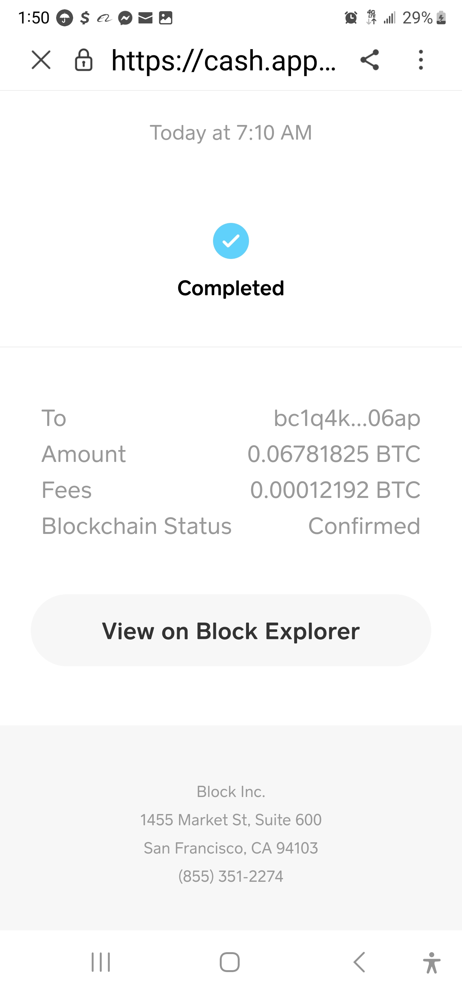
Task: Tap the Cash App dollar notification icon
Action: pyautogui.click(x=85, y=18)
